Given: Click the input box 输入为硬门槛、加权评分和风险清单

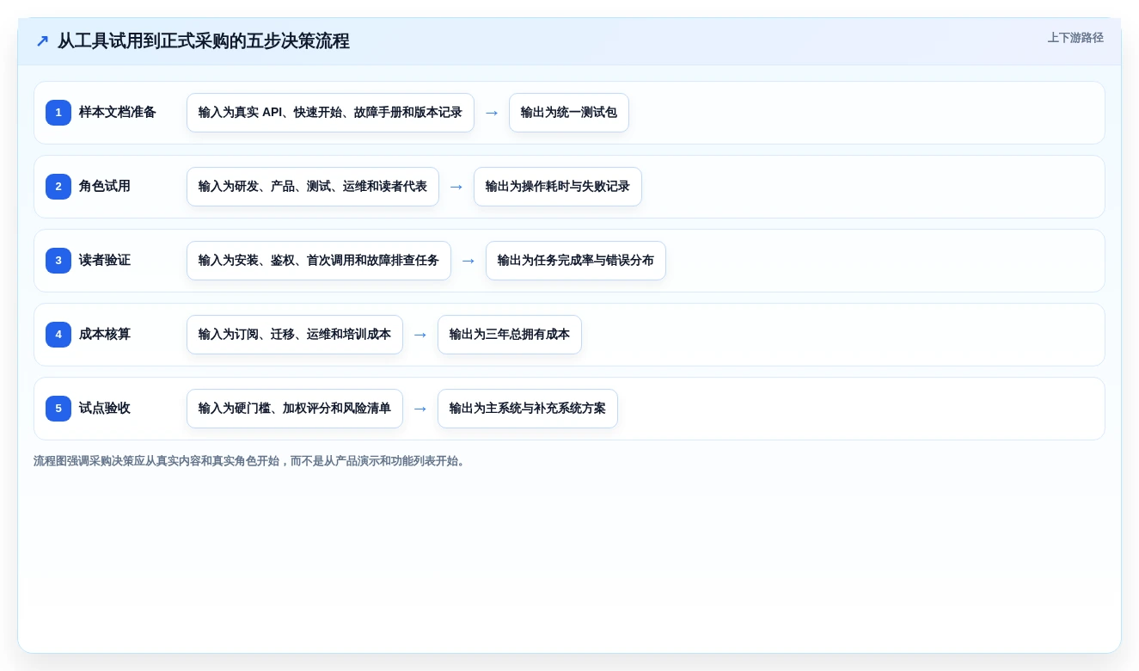Looking at the screenshot, I should (295, 409).
